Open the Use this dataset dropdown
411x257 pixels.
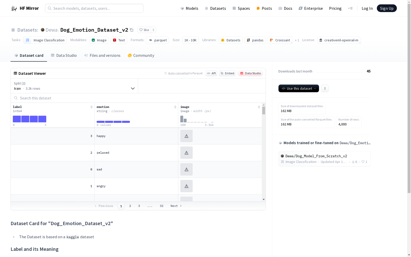coord(299,88)
